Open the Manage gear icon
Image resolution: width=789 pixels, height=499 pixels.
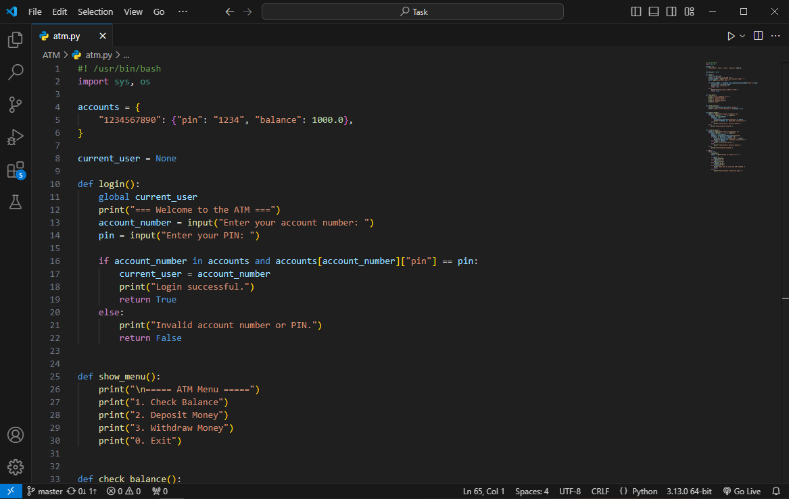[x=15, y=467]
